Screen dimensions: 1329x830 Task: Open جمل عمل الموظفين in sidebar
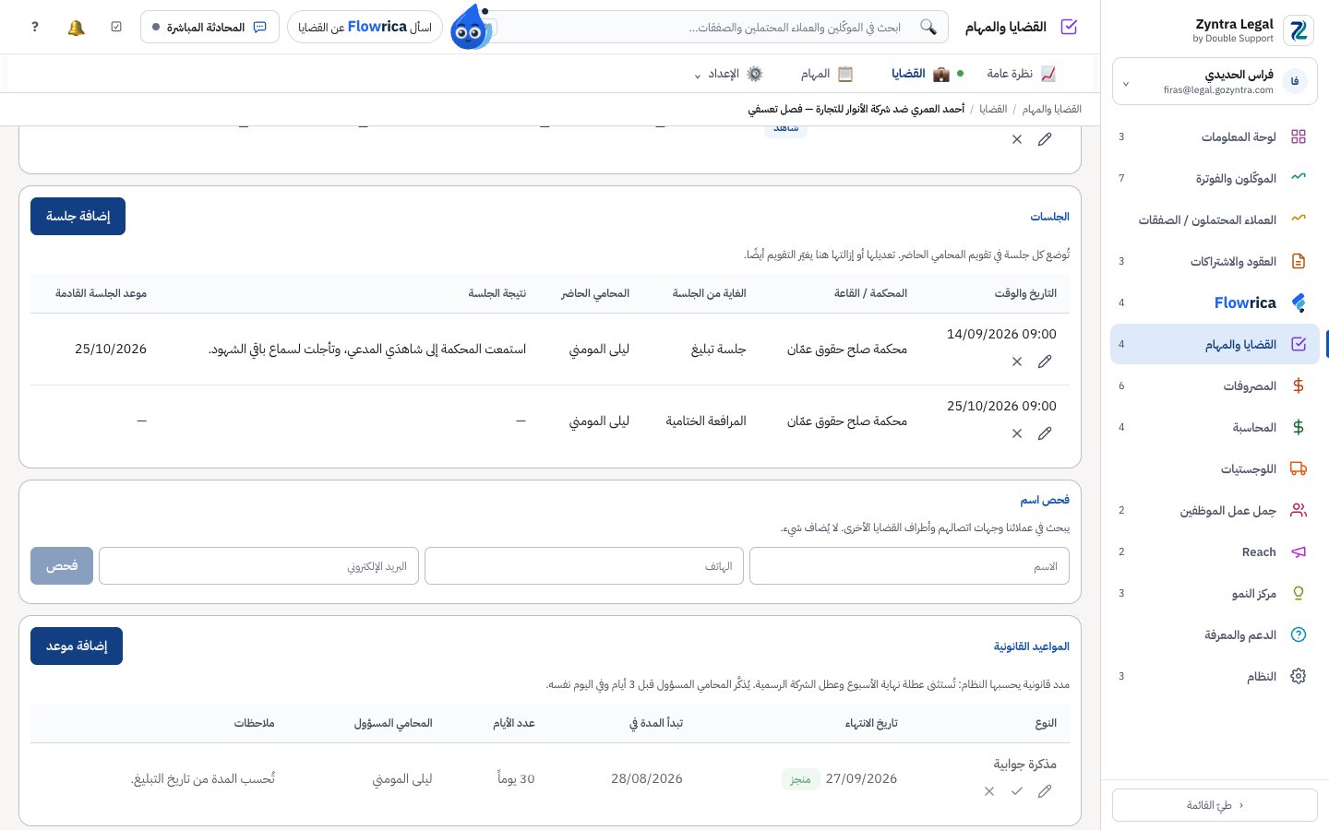1214,510
